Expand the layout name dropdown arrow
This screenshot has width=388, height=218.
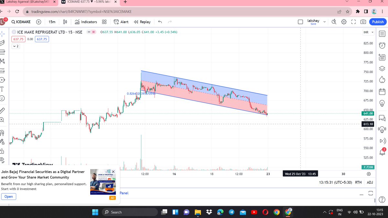[x=325, y=22]
